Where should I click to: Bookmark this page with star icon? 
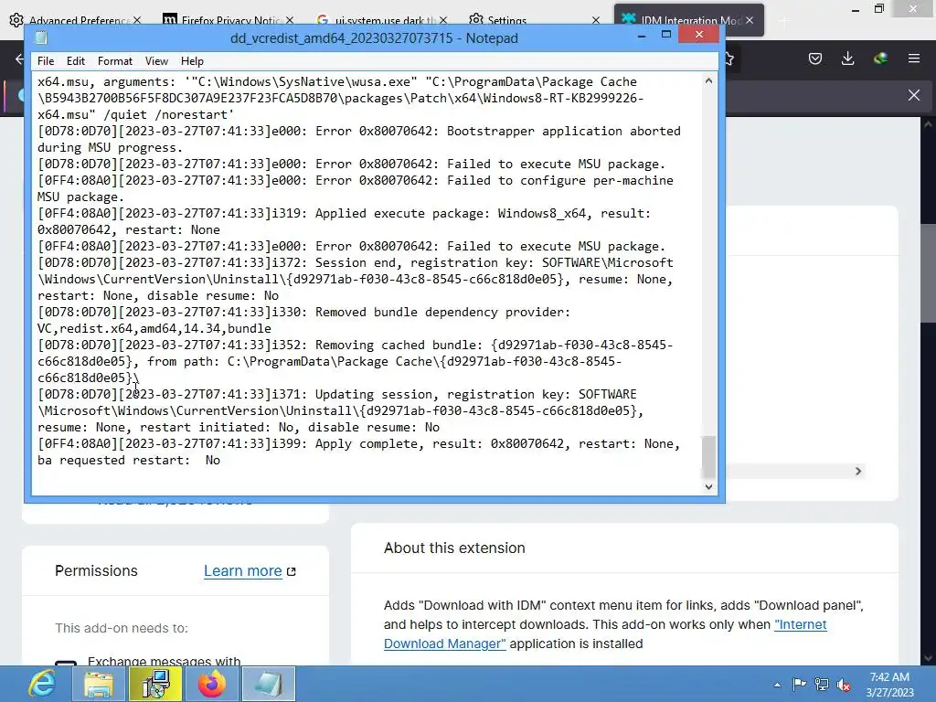coord(729,58)
